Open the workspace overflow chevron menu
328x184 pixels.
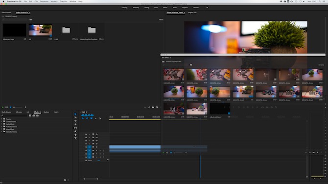tap(207, 7)
